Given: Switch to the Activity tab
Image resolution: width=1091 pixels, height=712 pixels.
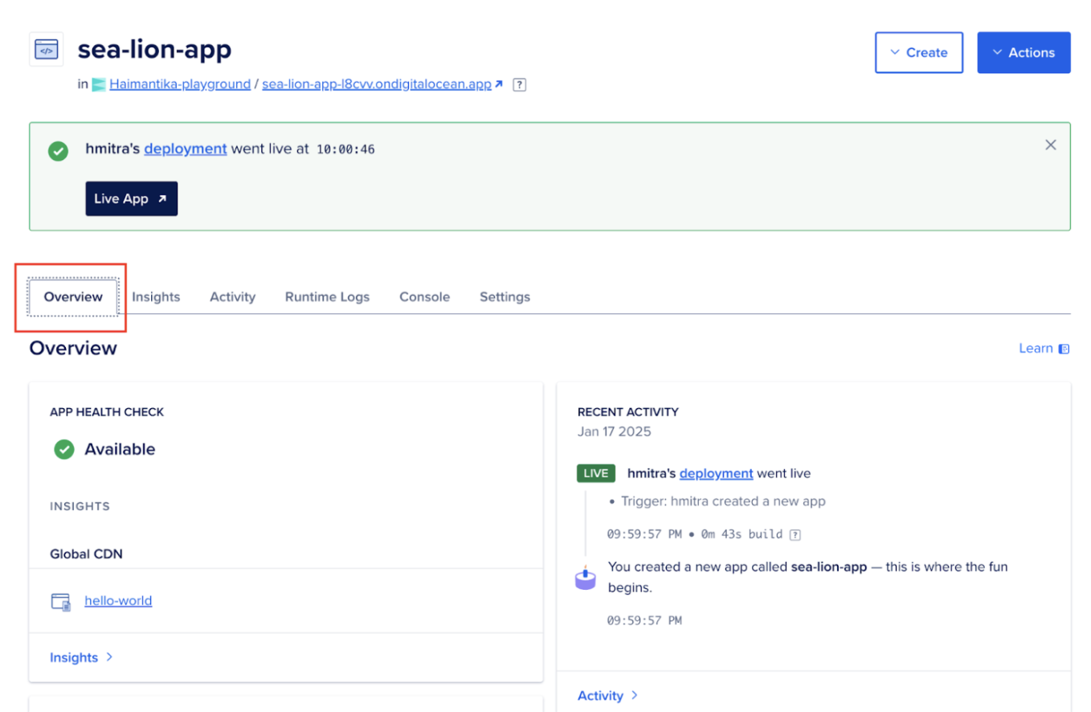Looking at the screenshot, I should (x=233, y=297).
